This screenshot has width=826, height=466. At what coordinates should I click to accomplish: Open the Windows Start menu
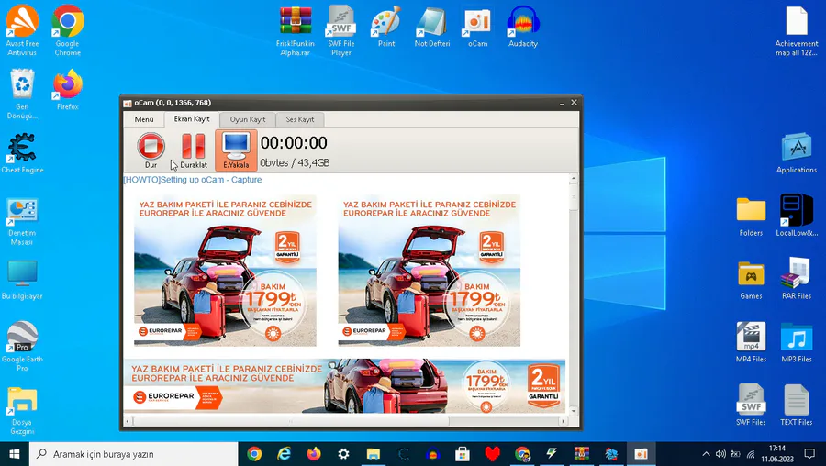[14, 454]
